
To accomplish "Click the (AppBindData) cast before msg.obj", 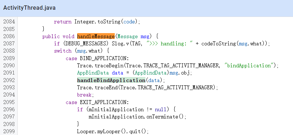I will click(150, 73).
